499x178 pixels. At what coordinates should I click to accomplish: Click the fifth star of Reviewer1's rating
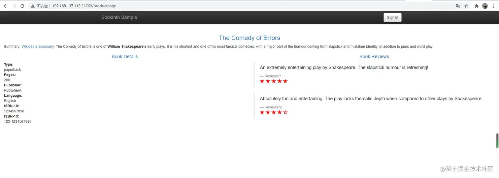click(285, 81)
